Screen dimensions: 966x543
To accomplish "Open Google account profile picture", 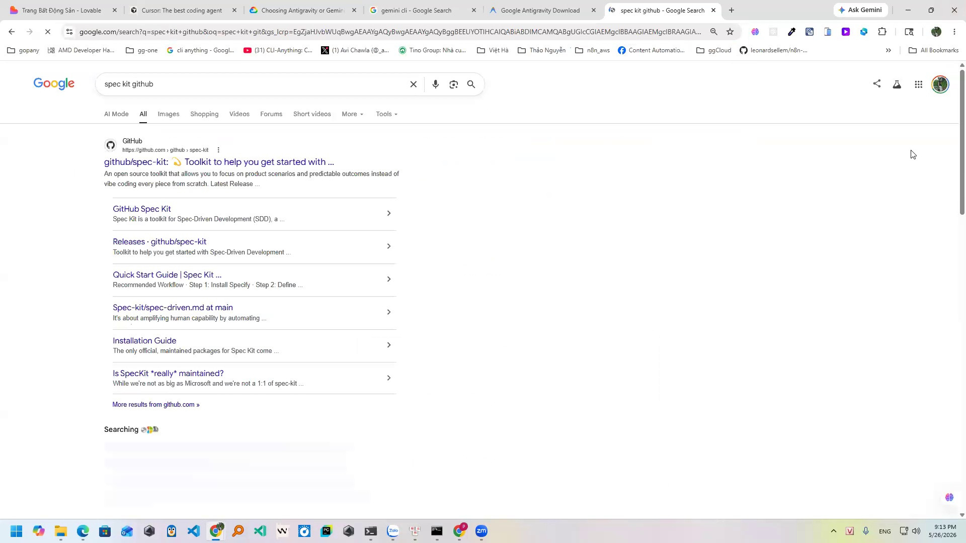I will (x=940, y=84).
